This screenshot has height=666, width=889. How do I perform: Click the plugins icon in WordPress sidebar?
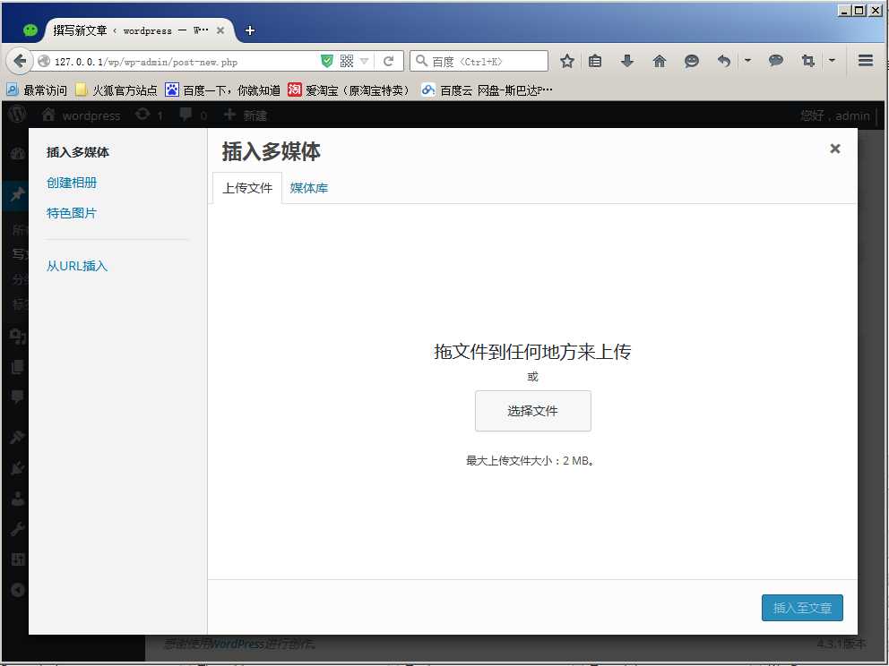coord(18,468)
